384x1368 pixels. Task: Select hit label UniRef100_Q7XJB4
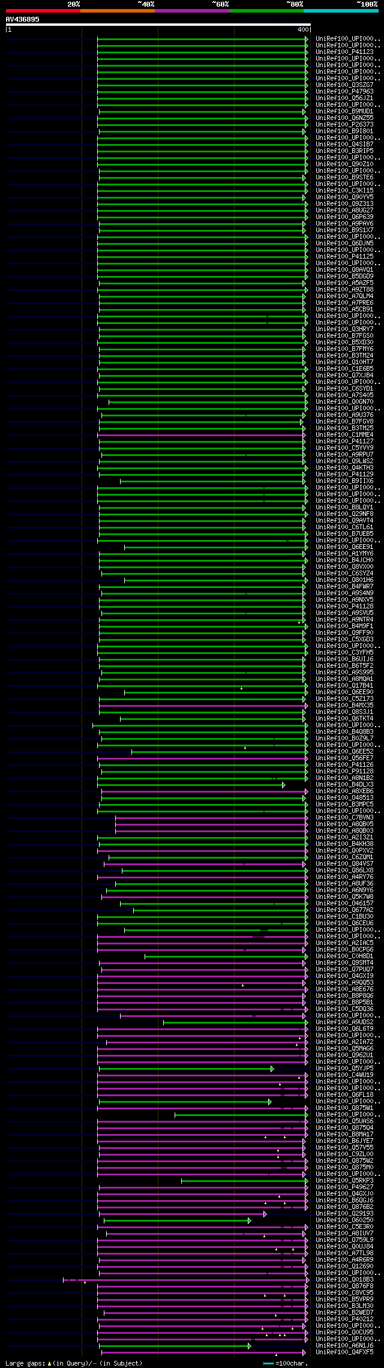tap(344, 375)
